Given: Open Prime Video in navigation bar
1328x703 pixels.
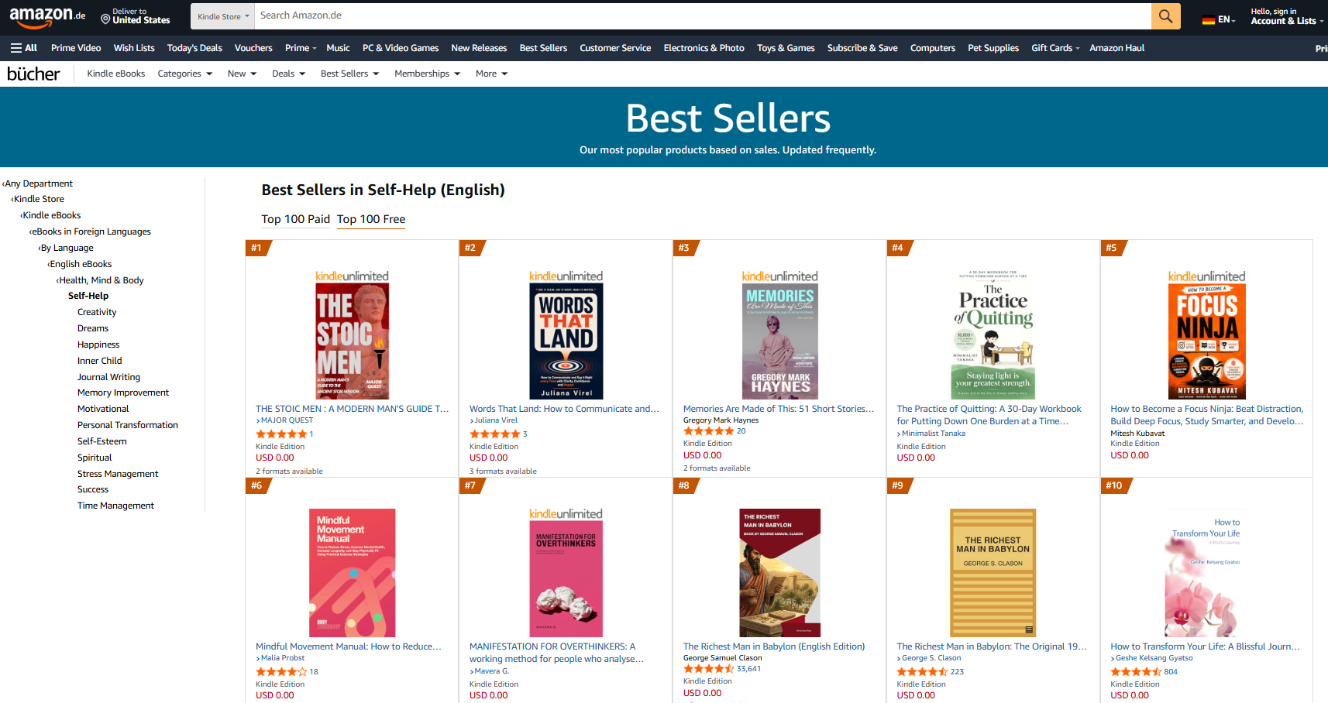Looking at the screenshot, I should (x=76, y=48).
